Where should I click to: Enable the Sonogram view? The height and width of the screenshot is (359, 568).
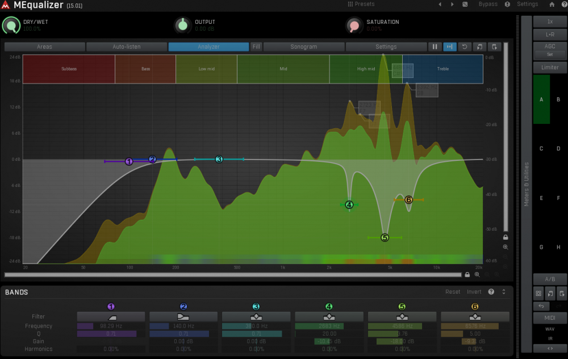coord(303,47)
